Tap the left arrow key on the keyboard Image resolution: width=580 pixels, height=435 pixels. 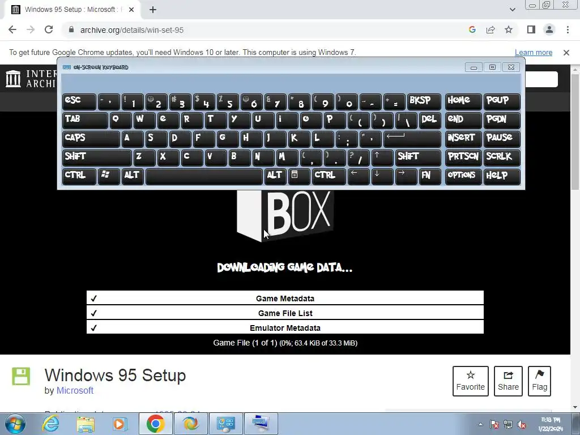click(359, 177)
